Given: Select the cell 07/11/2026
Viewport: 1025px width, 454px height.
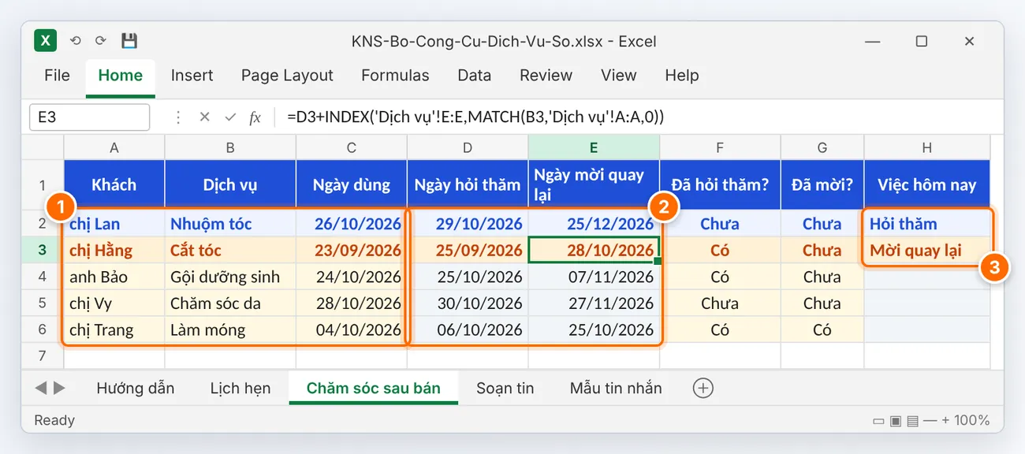Looking at the screenshot, I should (594, 277).
